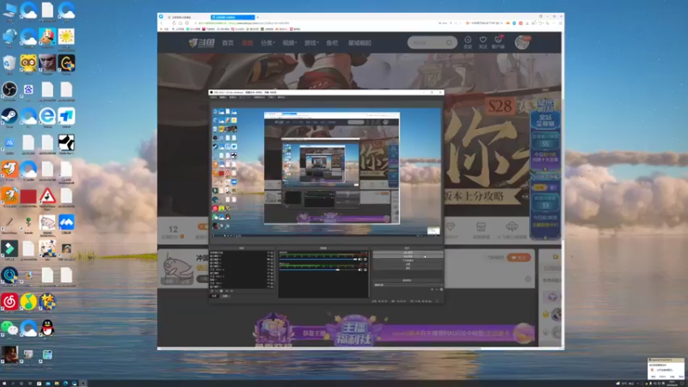Open the sun-picture desktop icon
The height and width of the screenshot is (387, 688).
[x=66, y=37]
